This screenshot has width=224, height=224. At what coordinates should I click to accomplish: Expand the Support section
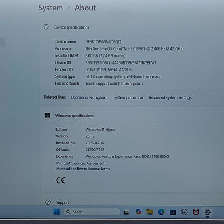tap(132, 202)
